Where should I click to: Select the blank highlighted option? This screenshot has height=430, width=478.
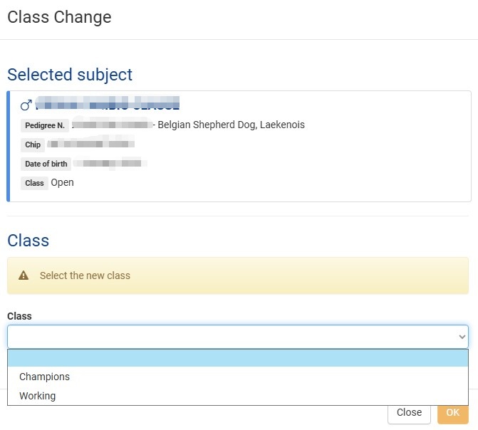237,358
